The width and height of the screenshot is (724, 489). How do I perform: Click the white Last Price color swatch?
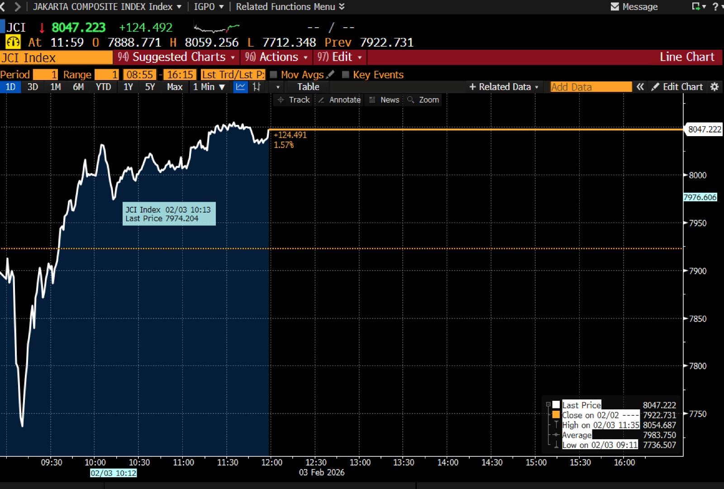click(x=556, y=405)
